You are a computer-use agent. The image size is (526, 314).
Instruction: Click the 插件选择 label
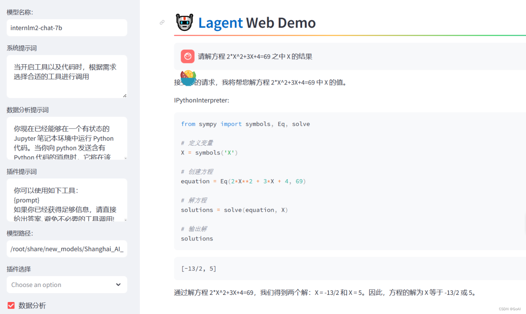point(19,269)
